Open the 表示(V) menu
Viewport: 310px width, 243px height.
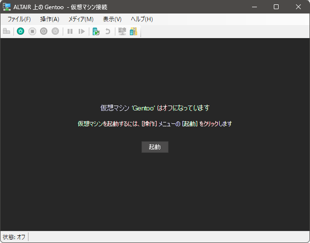coord(112,19)
